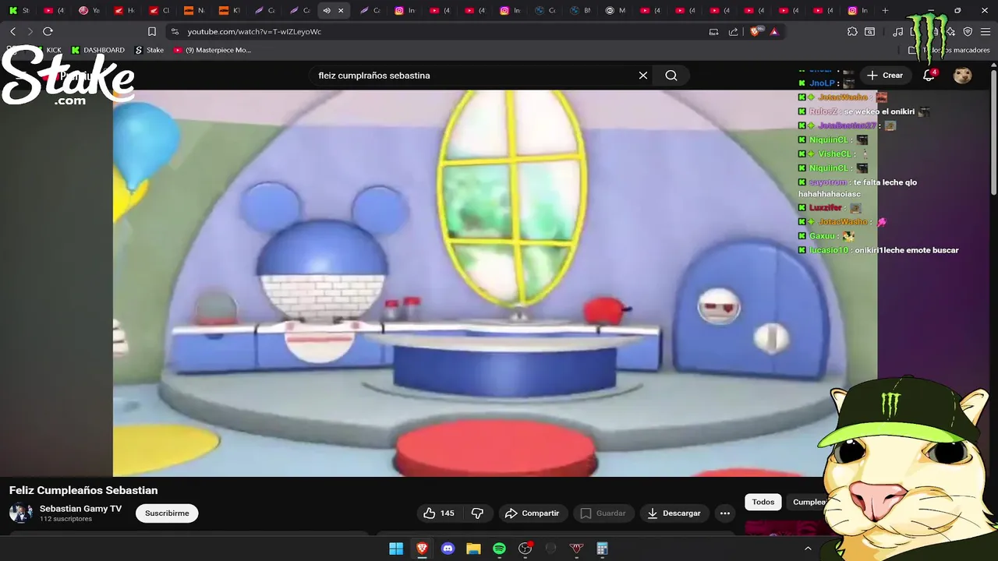
Task: Open the browser hamburger menu
Action: point(985,31)
